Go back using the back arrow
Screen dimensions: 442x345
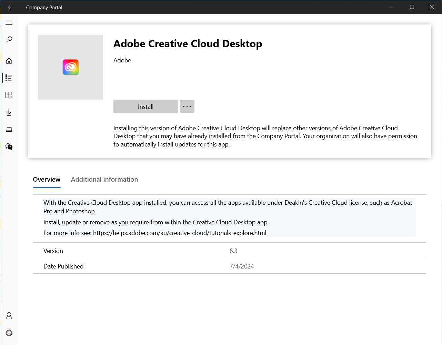[x=10, y=7]
